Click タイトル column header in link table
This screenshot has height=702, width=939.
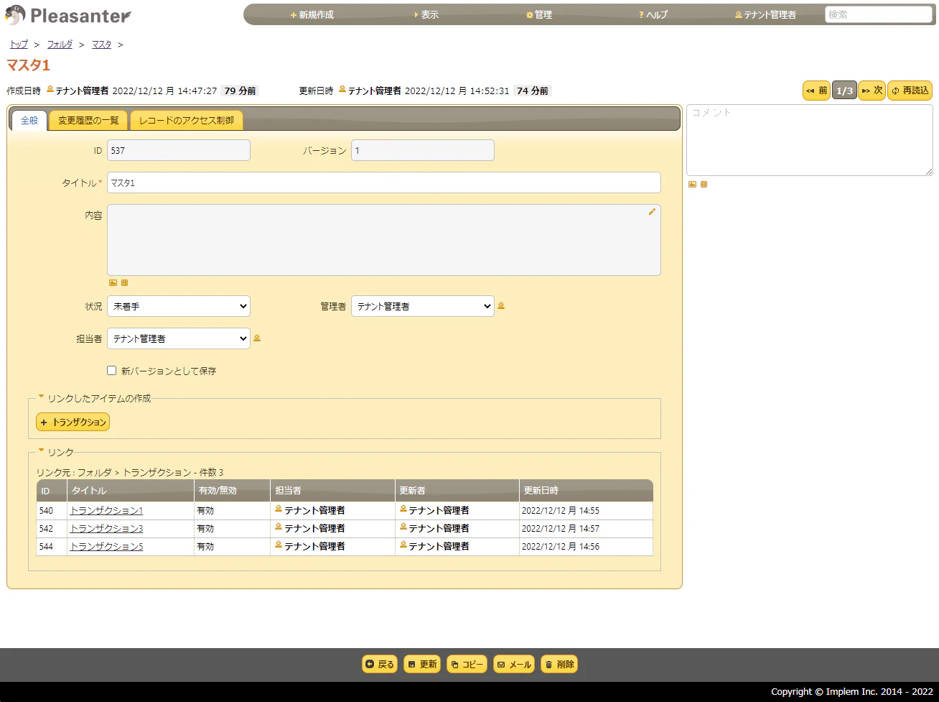click(x=131, y=491)
